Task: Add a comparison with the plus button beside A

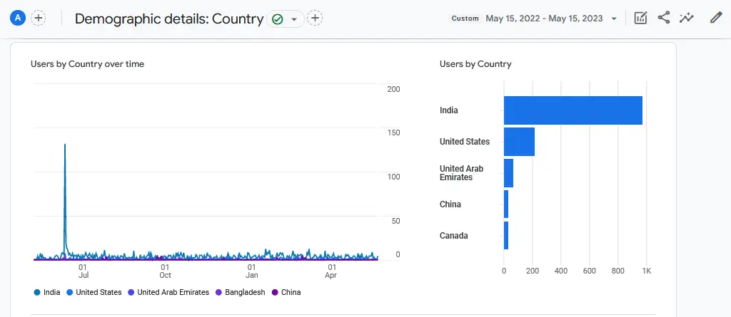Action: point(39,18)
